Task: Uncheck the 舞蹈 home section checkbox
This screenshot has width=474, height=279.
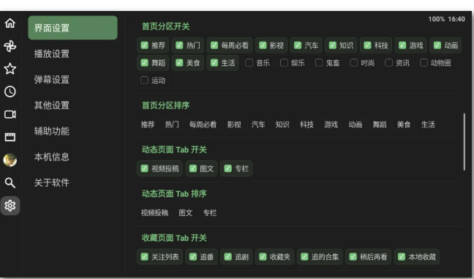Action: pyautogui.click(x=145, y=63)
